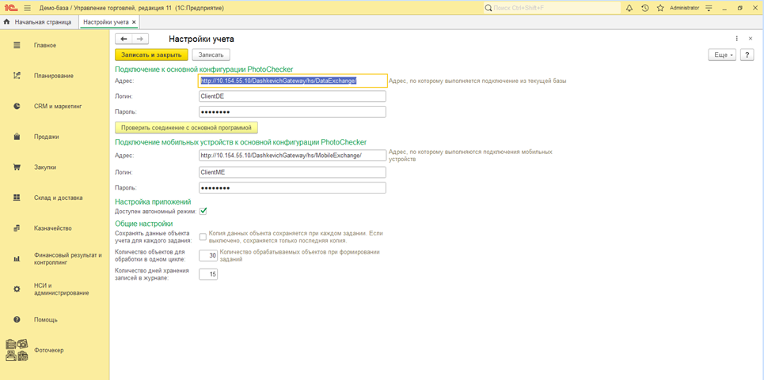Open the service settings dropdown next to Administrator
This screenshot has height=380, width=764.
tap(709, 8)
